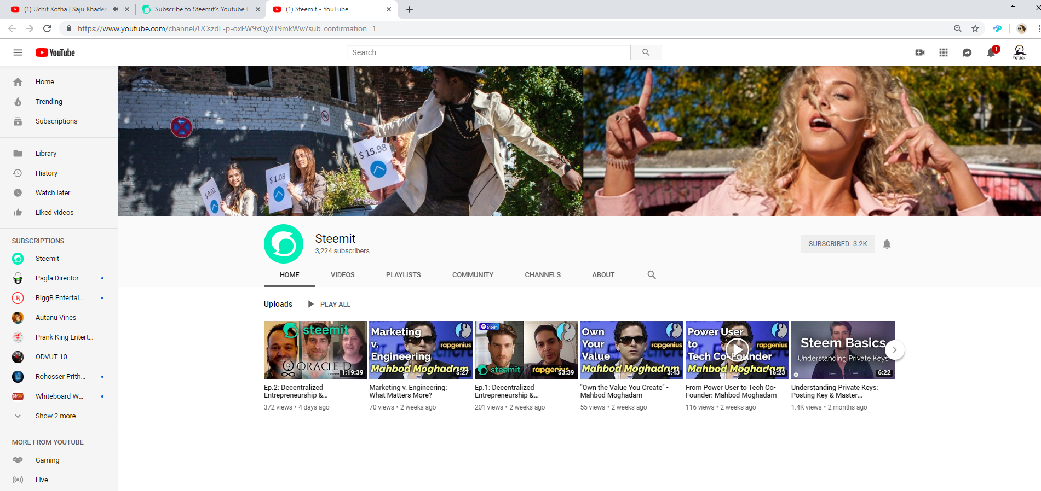
Task: Go to Home in the sidebar
Action: 59,82
